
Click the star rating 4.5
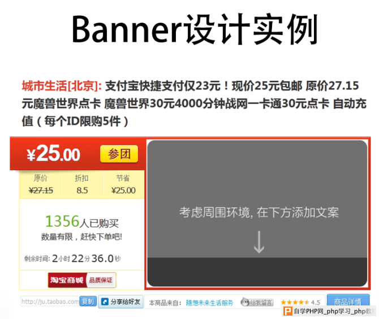(x=300, y=303)
